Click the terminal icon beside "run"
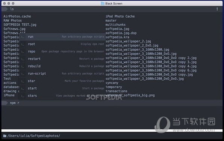The image size is (224, 141). click(x=23, y=37)
